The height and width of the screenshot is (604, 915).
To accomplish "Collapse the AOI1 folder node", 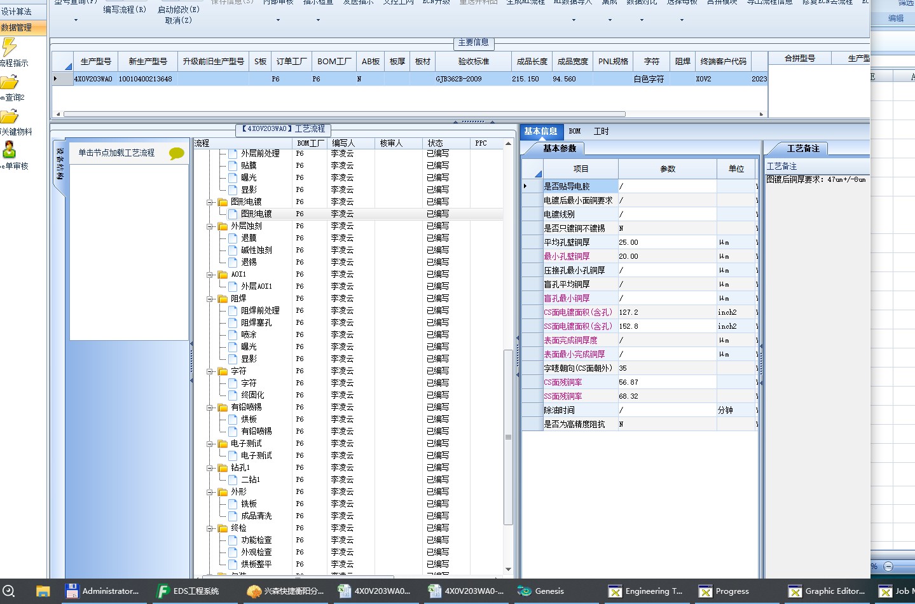I will point(210,275).
